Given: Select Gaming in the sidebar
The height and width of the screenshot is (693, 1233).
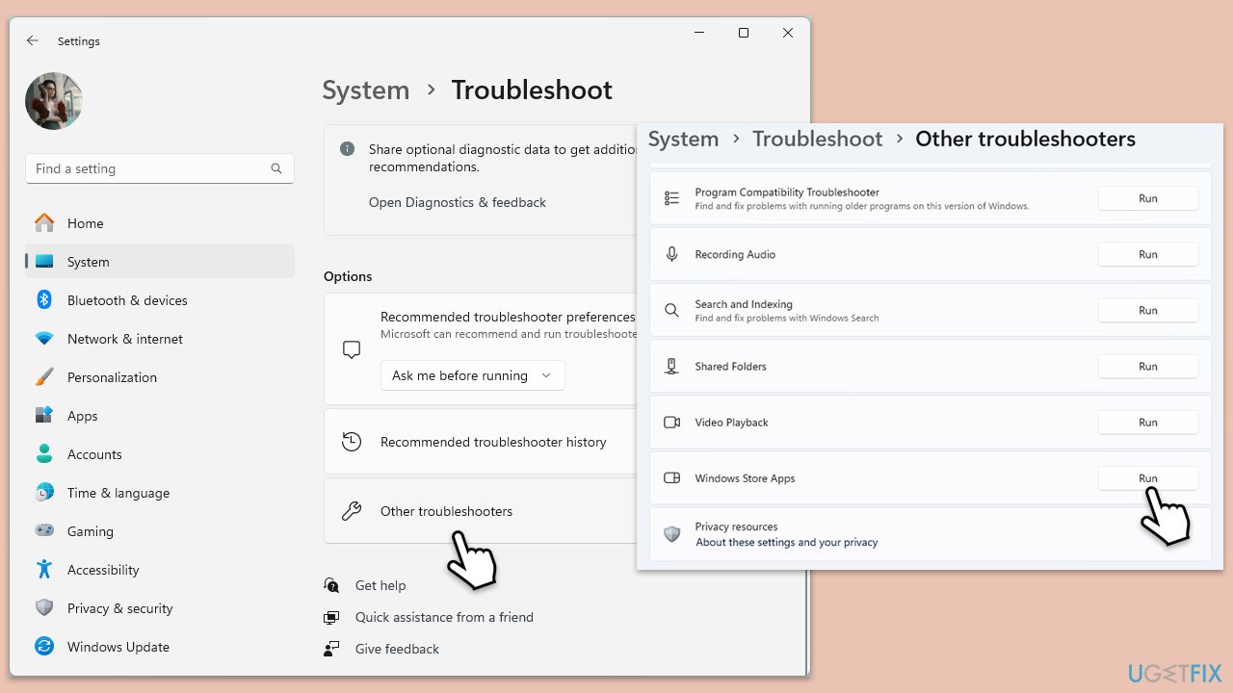Looking at the screenshot, I should pyautogui.click(x=90, y=531).
